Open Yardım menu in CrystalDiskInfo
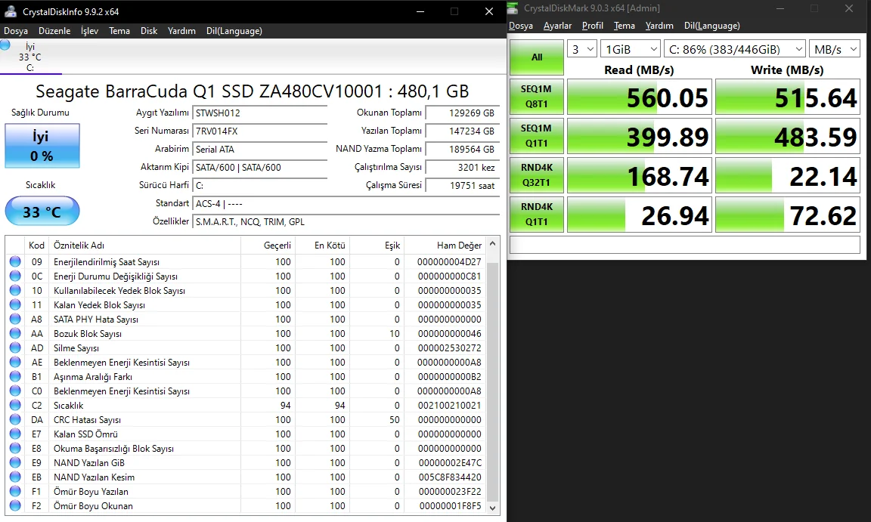This screenshot has width=871, height=522. [x=181, y=31]
